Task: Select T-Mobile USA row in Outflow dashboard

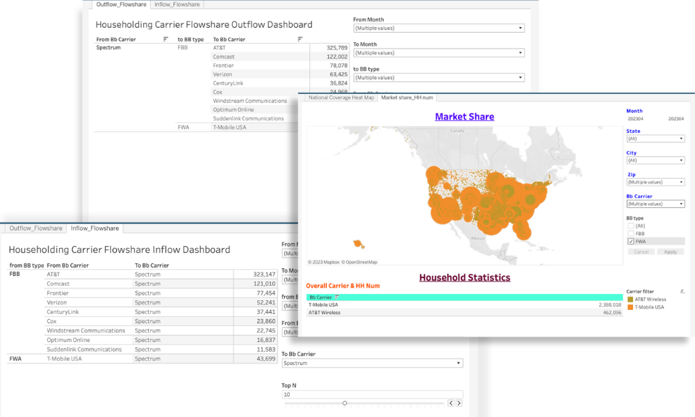Action: click(229, 127)
